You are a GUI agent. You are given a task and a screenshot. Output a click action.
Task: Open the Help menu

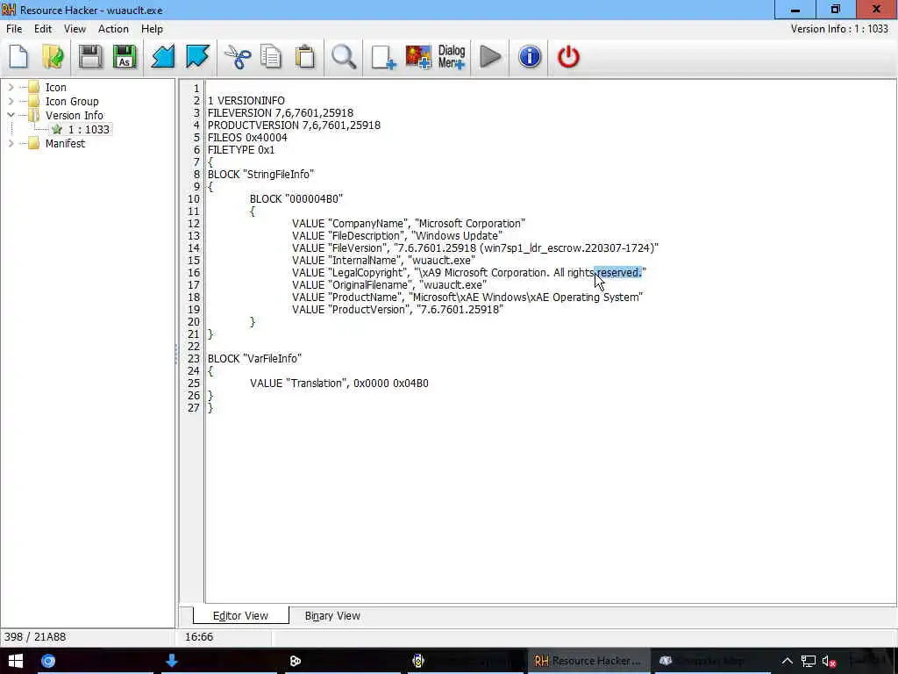[x=152, y=29]
